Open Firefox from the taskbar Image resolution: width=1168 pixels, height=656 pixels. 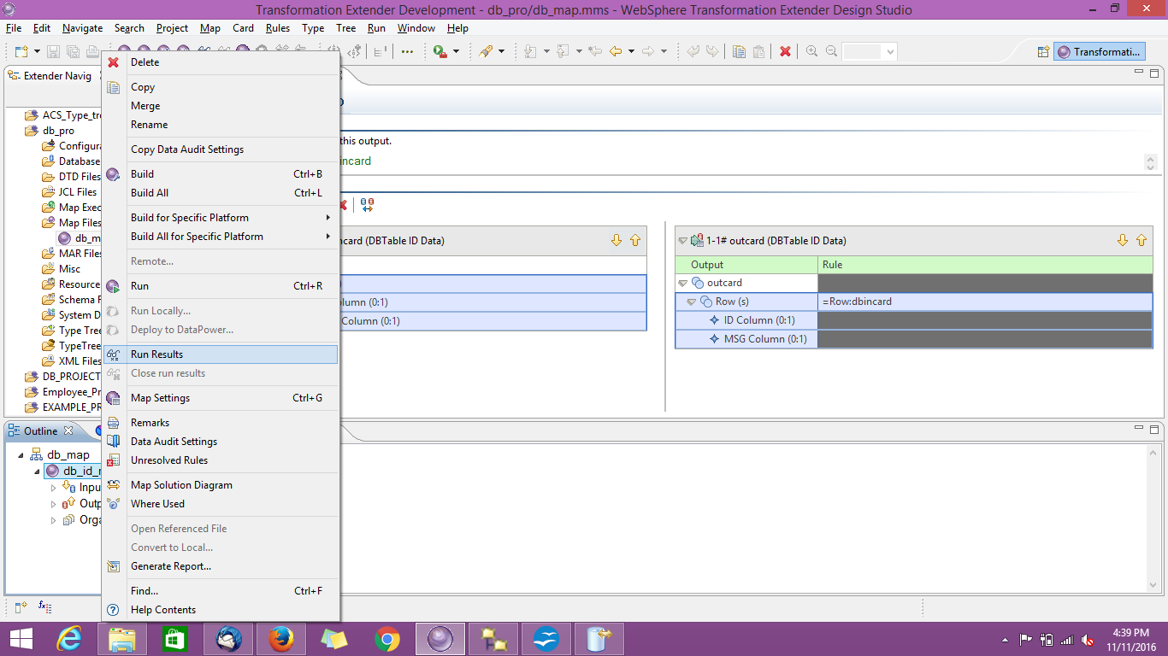pos(281,638)
